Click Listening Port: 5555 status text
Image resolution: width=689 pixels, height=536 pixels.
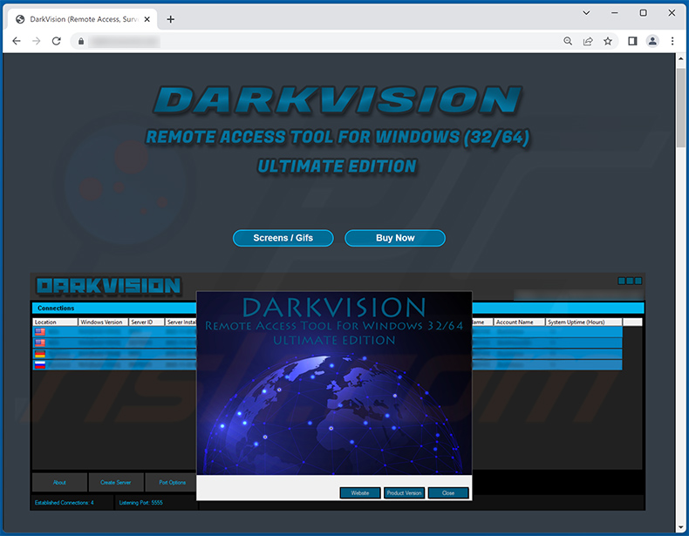140,503
